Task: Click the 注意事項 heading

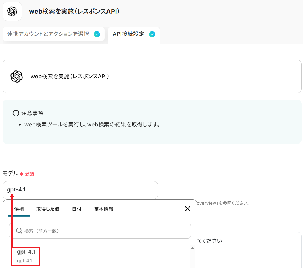Action: pos(33,113)
